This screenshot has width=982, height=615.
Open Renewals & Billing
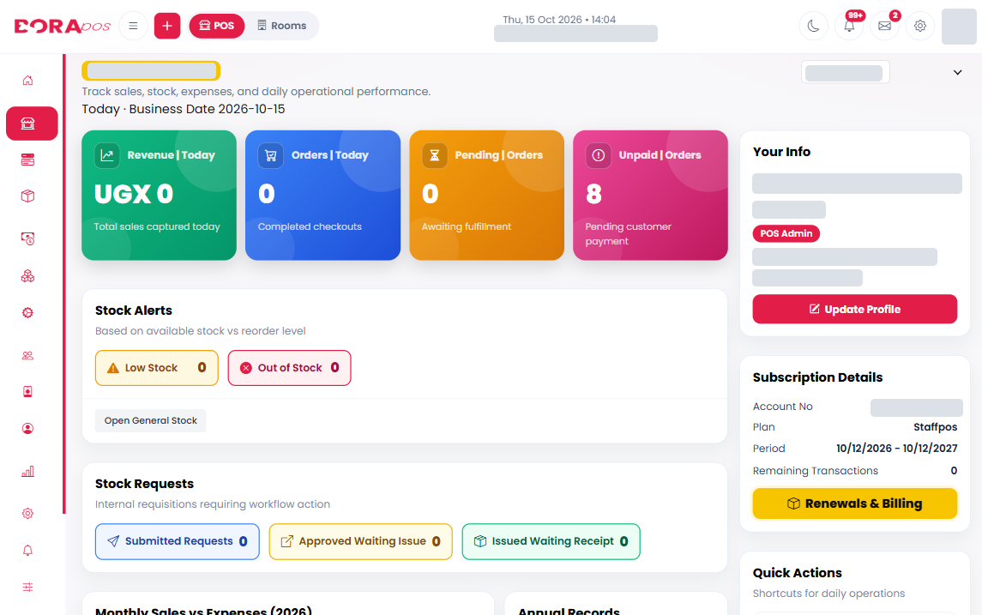click(855, 503)
